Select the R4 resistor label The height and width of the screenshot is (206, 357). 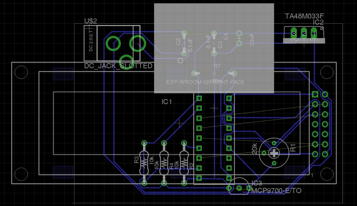[172, 166]
